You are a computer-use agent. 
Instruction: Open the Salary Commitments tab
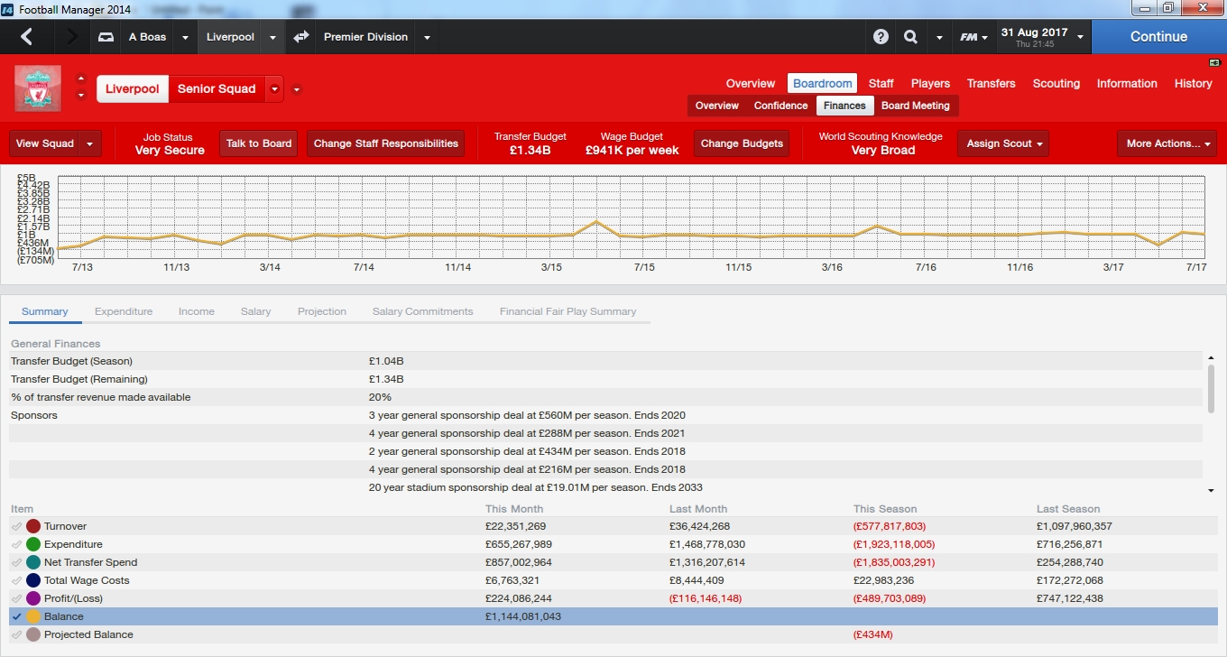pos(423,311)
